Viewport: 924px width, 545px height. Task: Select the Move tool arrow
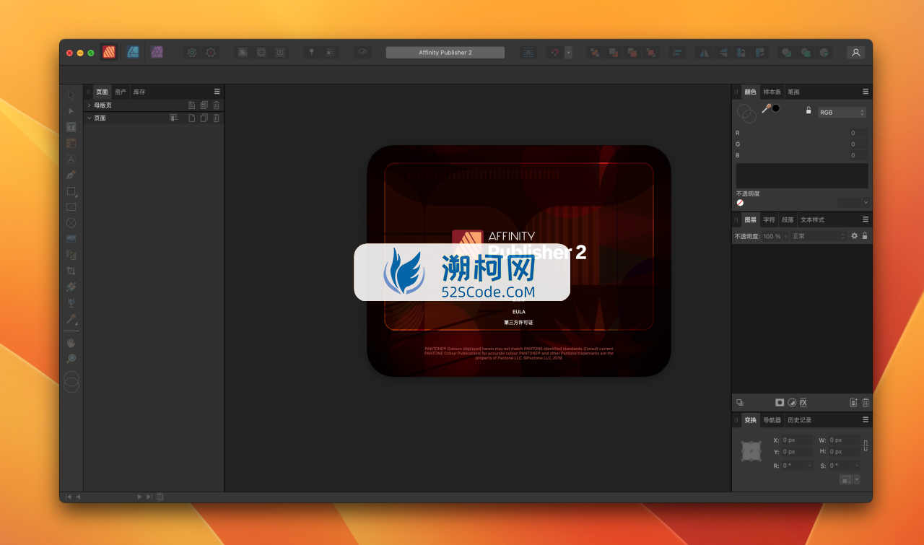[71, 95]
